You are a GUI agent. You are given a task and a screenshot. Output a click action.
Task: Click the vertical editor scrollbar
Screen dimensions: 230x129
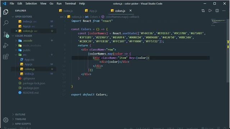[x=228, y=51]
